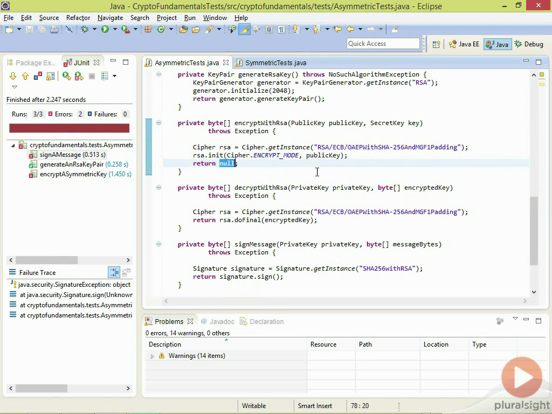Click JUnit Test Run History icon
Viewport: 552px width, 414px height.
105,76
